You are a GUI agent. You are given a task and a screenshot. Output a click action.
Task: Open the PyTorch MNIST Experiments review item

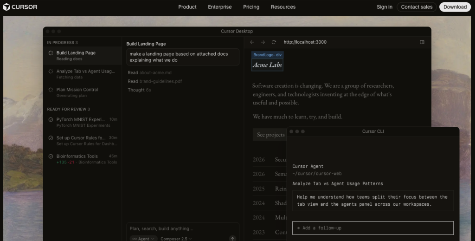[x=83, y=122]
